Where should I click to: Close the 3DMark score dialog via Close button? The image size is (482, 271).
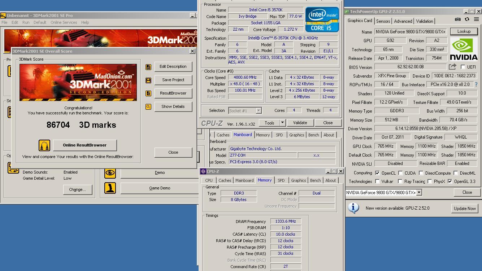click(x=173, y=152)
